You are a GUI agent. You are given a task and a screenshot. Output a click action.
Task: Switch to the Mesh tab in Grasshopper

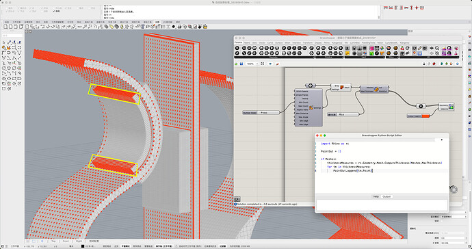287,43
